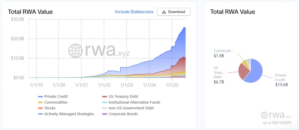Click the Commodities legend color marker

pyautogui.click(x=40, y=102)
